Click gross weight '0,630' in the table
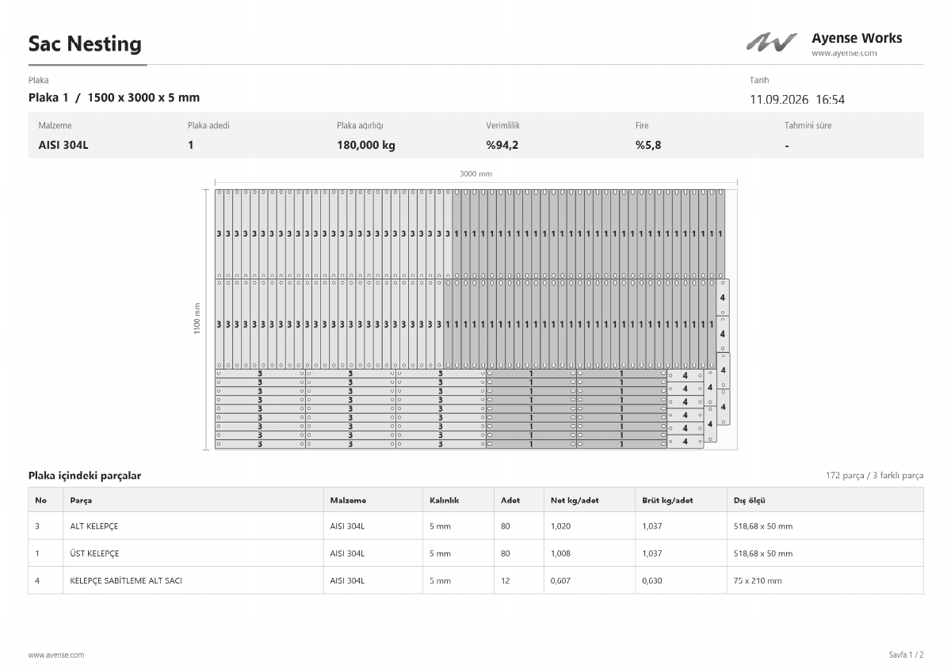Image resolution: width=951 pixels, height=672 pixels. [x=652, y=580]
